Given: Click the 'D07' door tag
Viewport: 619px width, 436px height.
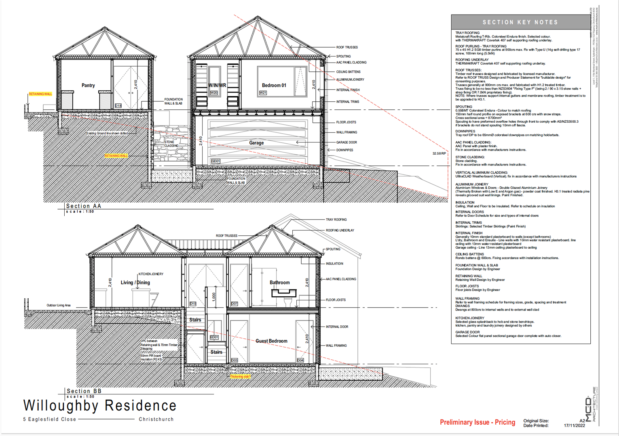Looking at the screenshot, I should (235, 304).
